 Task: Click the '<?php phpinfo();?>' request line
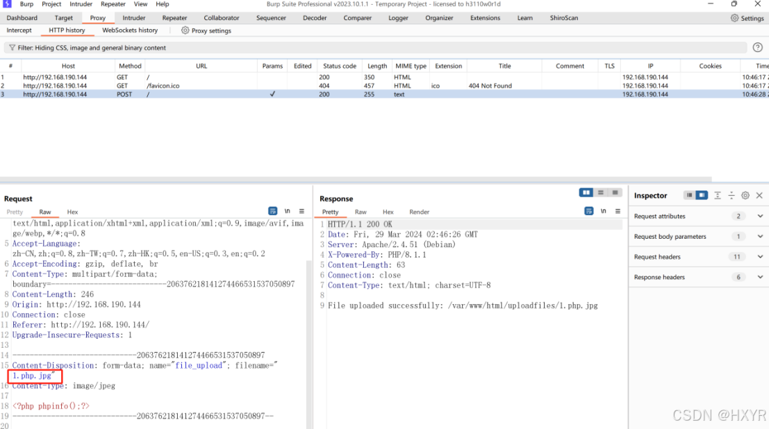(x=51, y=406)
